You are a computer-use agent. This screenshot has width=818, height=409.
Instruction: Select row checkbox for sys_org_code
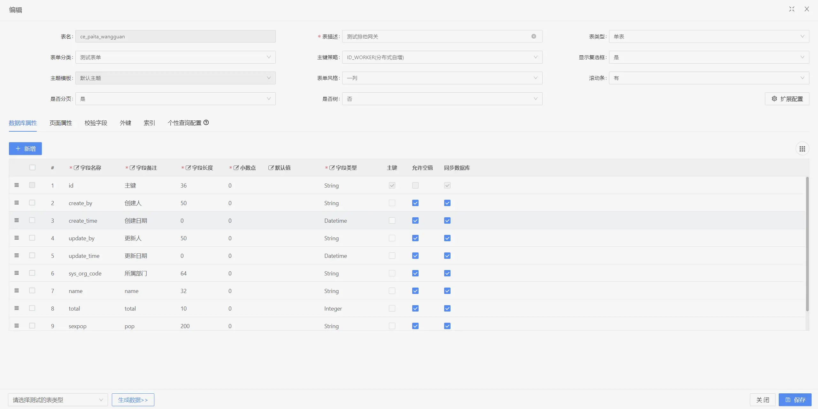pyautogui.click(x=32, y=273)
